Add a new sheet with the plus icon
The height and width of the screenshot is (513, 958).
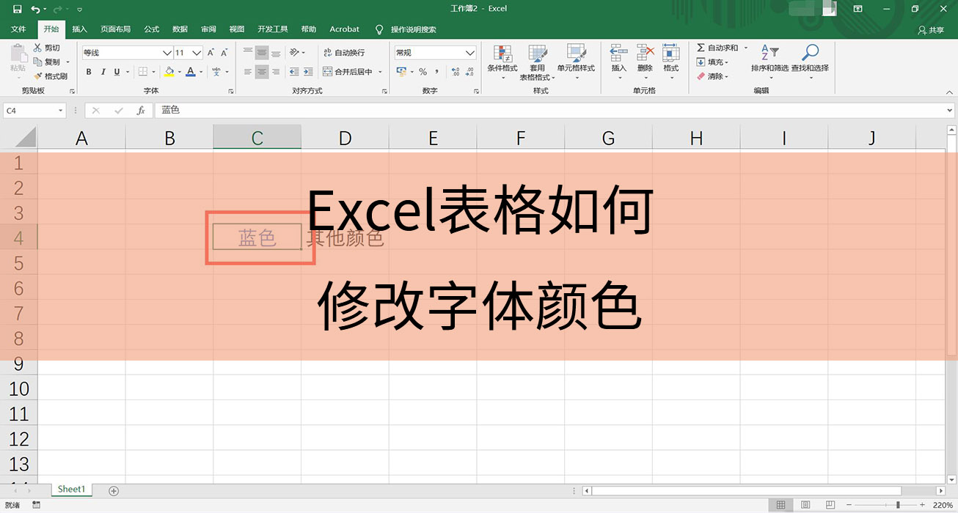(x=114, y=490)
